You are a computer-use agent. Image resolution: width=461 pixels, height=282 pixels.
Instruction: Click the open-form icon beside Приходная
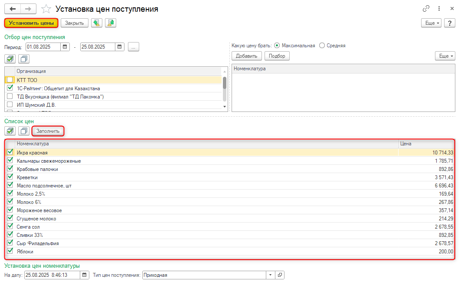click(280, 275)
